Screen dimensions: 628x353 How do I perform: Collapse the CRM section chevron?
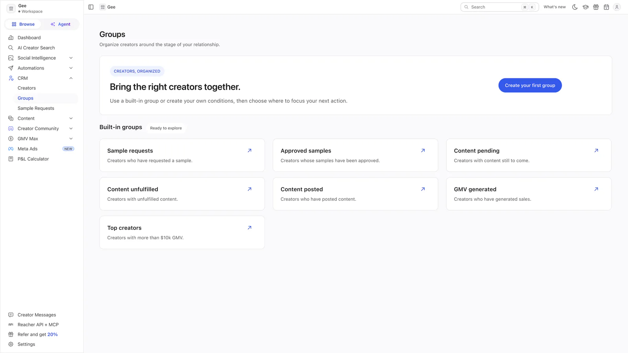click(71, 78)
